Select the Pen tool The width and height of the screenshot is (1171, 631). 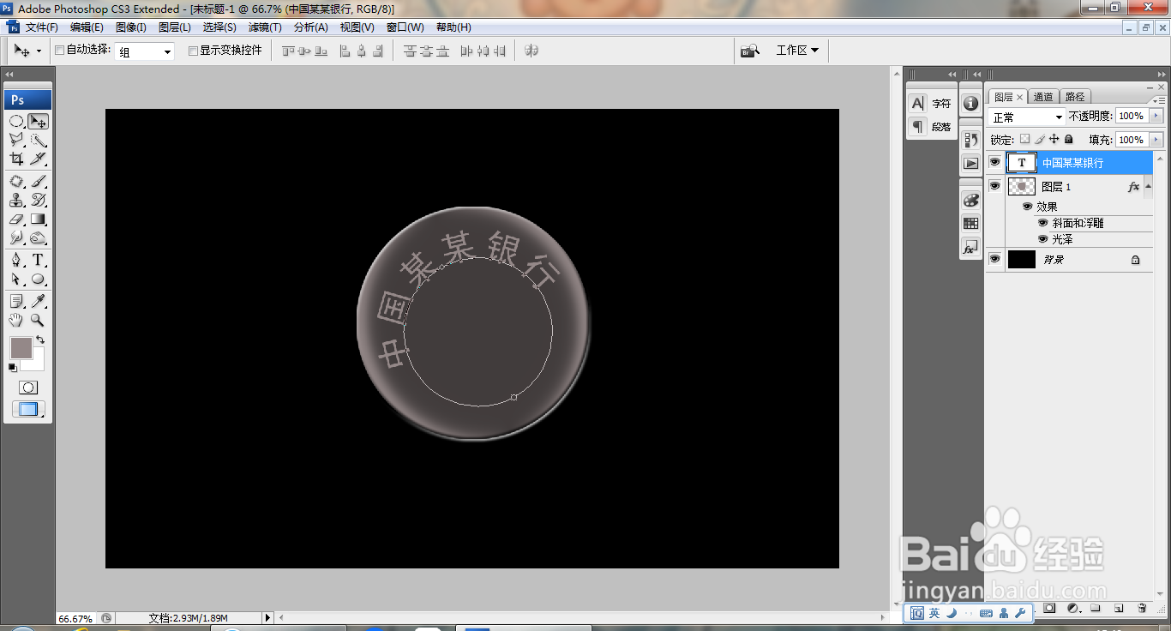(x=16, y=260)
